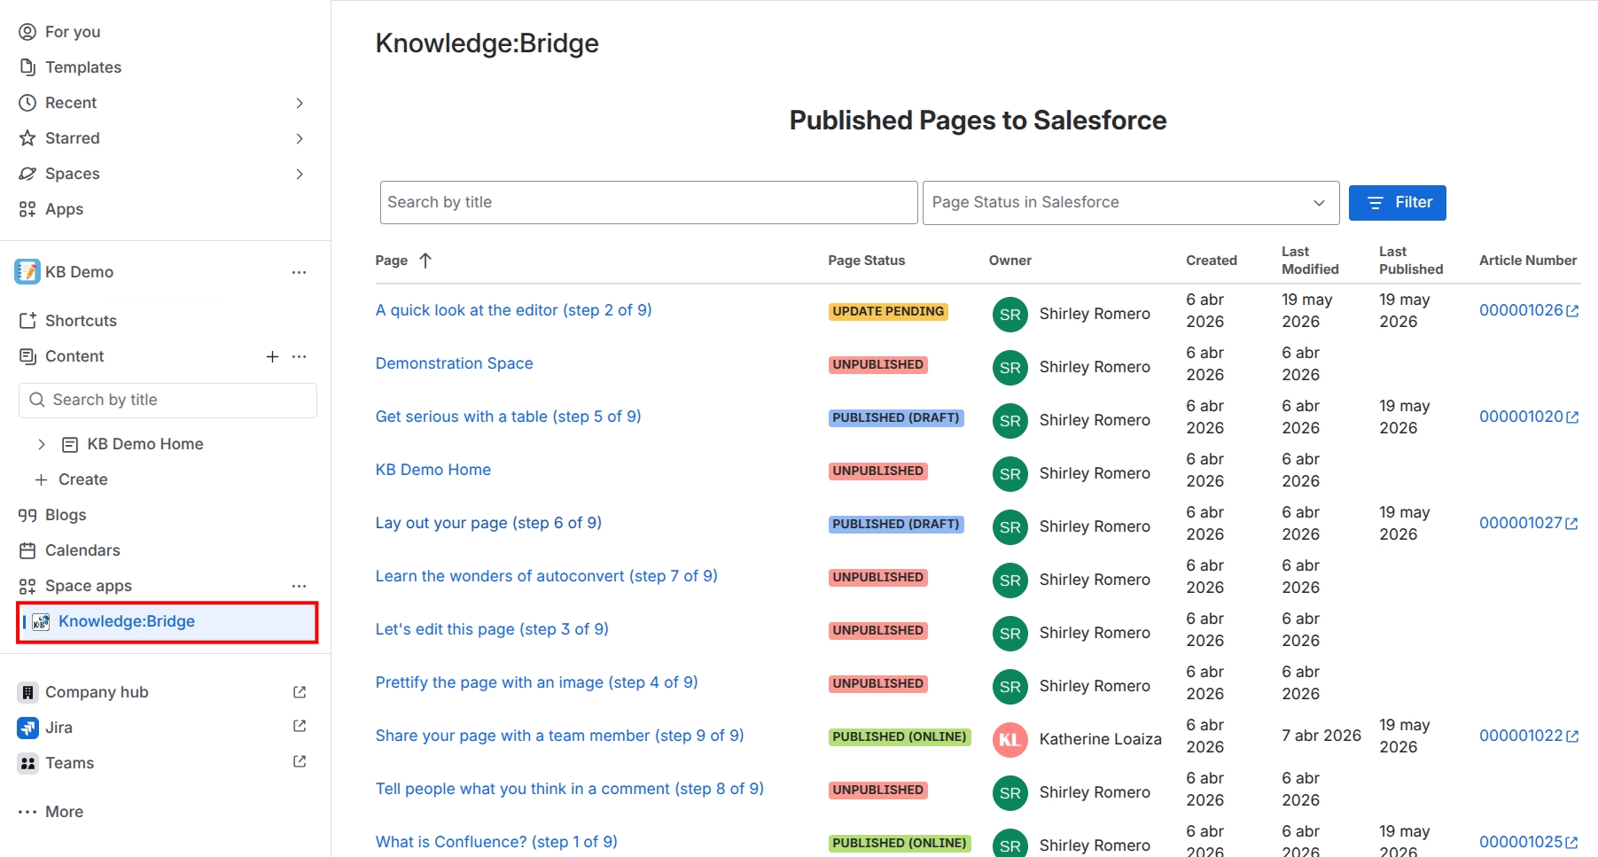The height and width of the screenshot is (857, 1598).
Task: Expand the Recent submenu chevron
Action: [300, 103]
